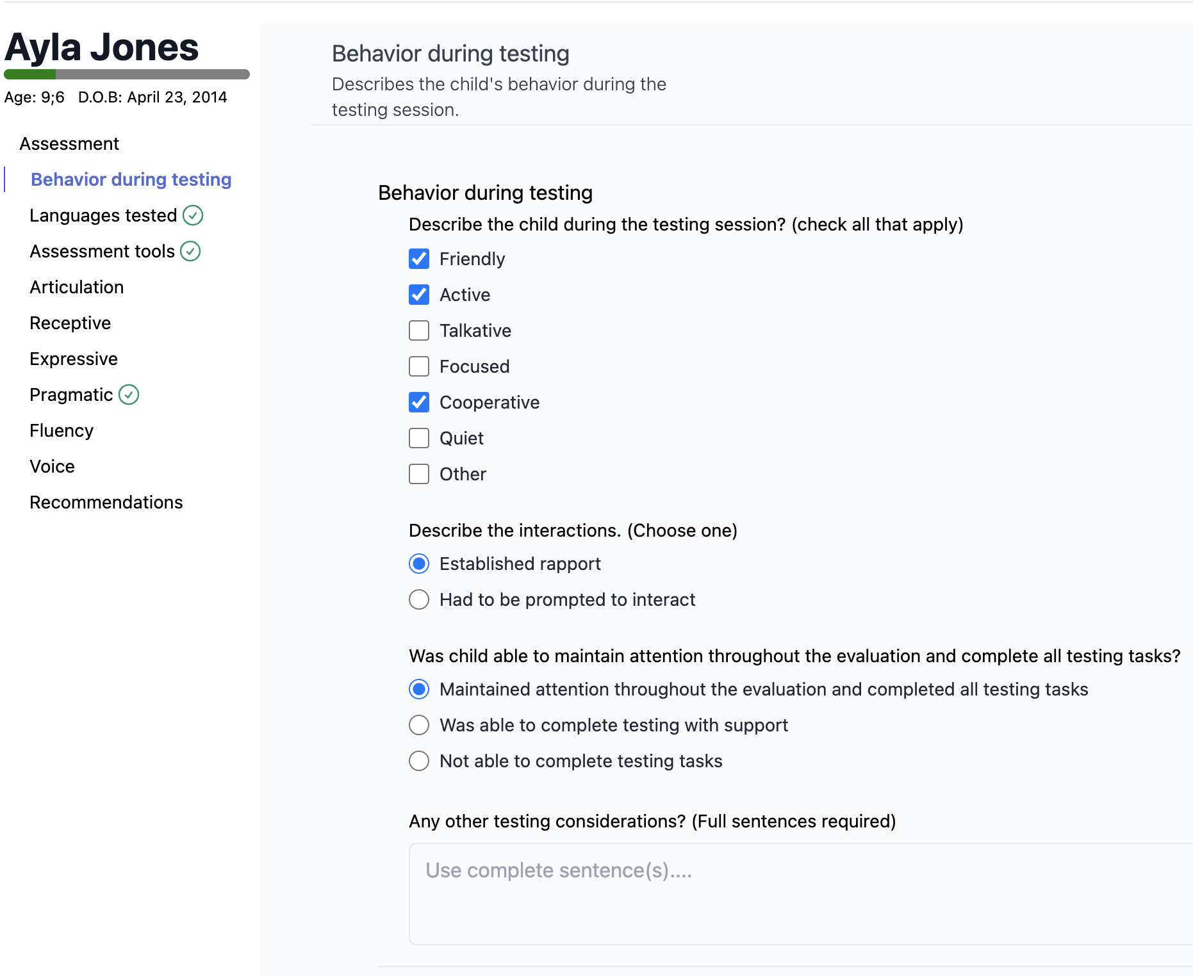This screenshot has width=1193, height=976.
Task: Click the Assessment heading in sidebar
Action: click(x=69, y=144)
